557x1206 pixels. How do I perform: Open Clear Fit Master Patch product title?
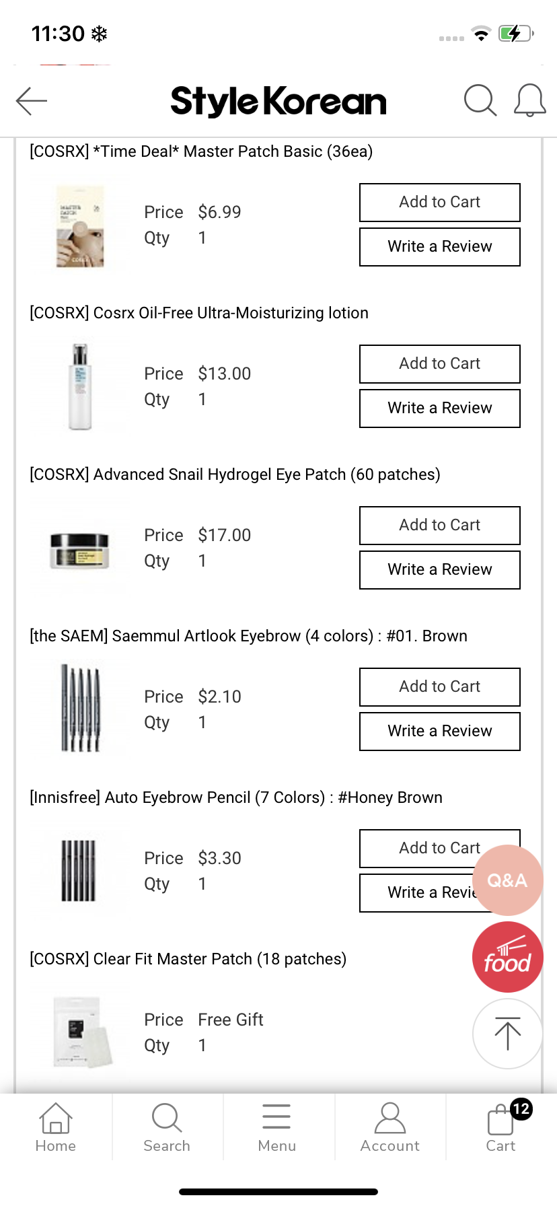[188, 959]
